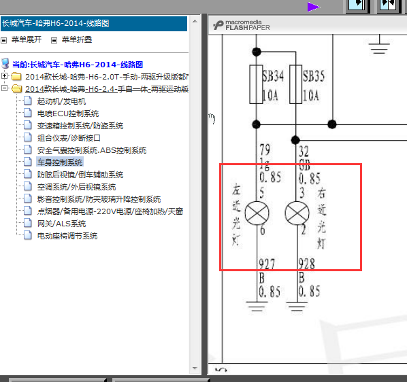Click the page icon beside 安全气囊控制系统.ABS控制系统
This screenshot has width=407, height=382.
[28, 150]
